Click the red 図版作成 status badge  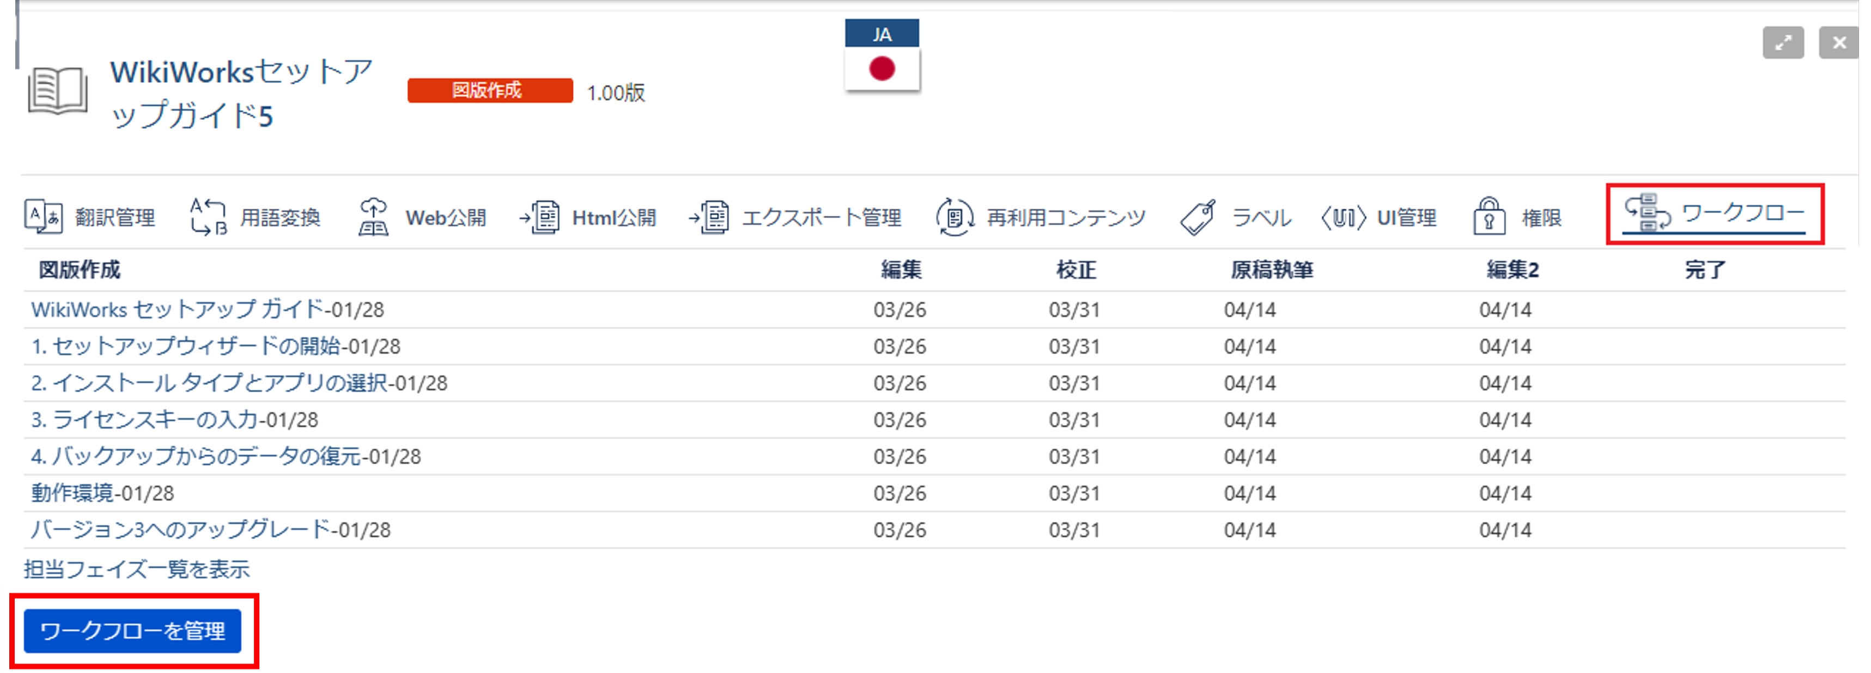pyautogui.click(x=489, y=91)
